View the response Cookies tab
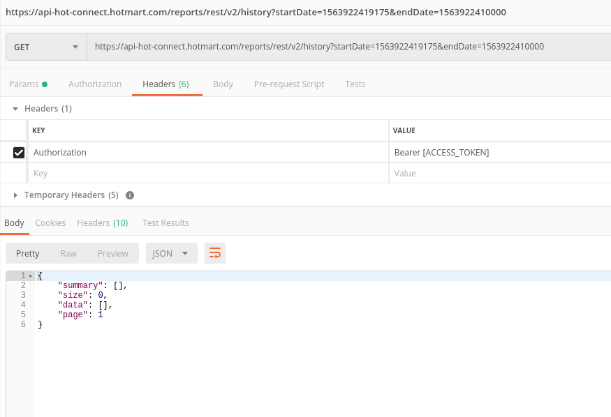This screenshot has width=611, height=417. point(50,223)
